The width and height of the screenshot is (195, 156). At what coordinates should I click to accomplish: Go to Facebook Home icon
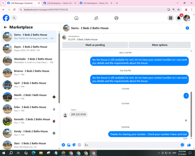point(76,18)
